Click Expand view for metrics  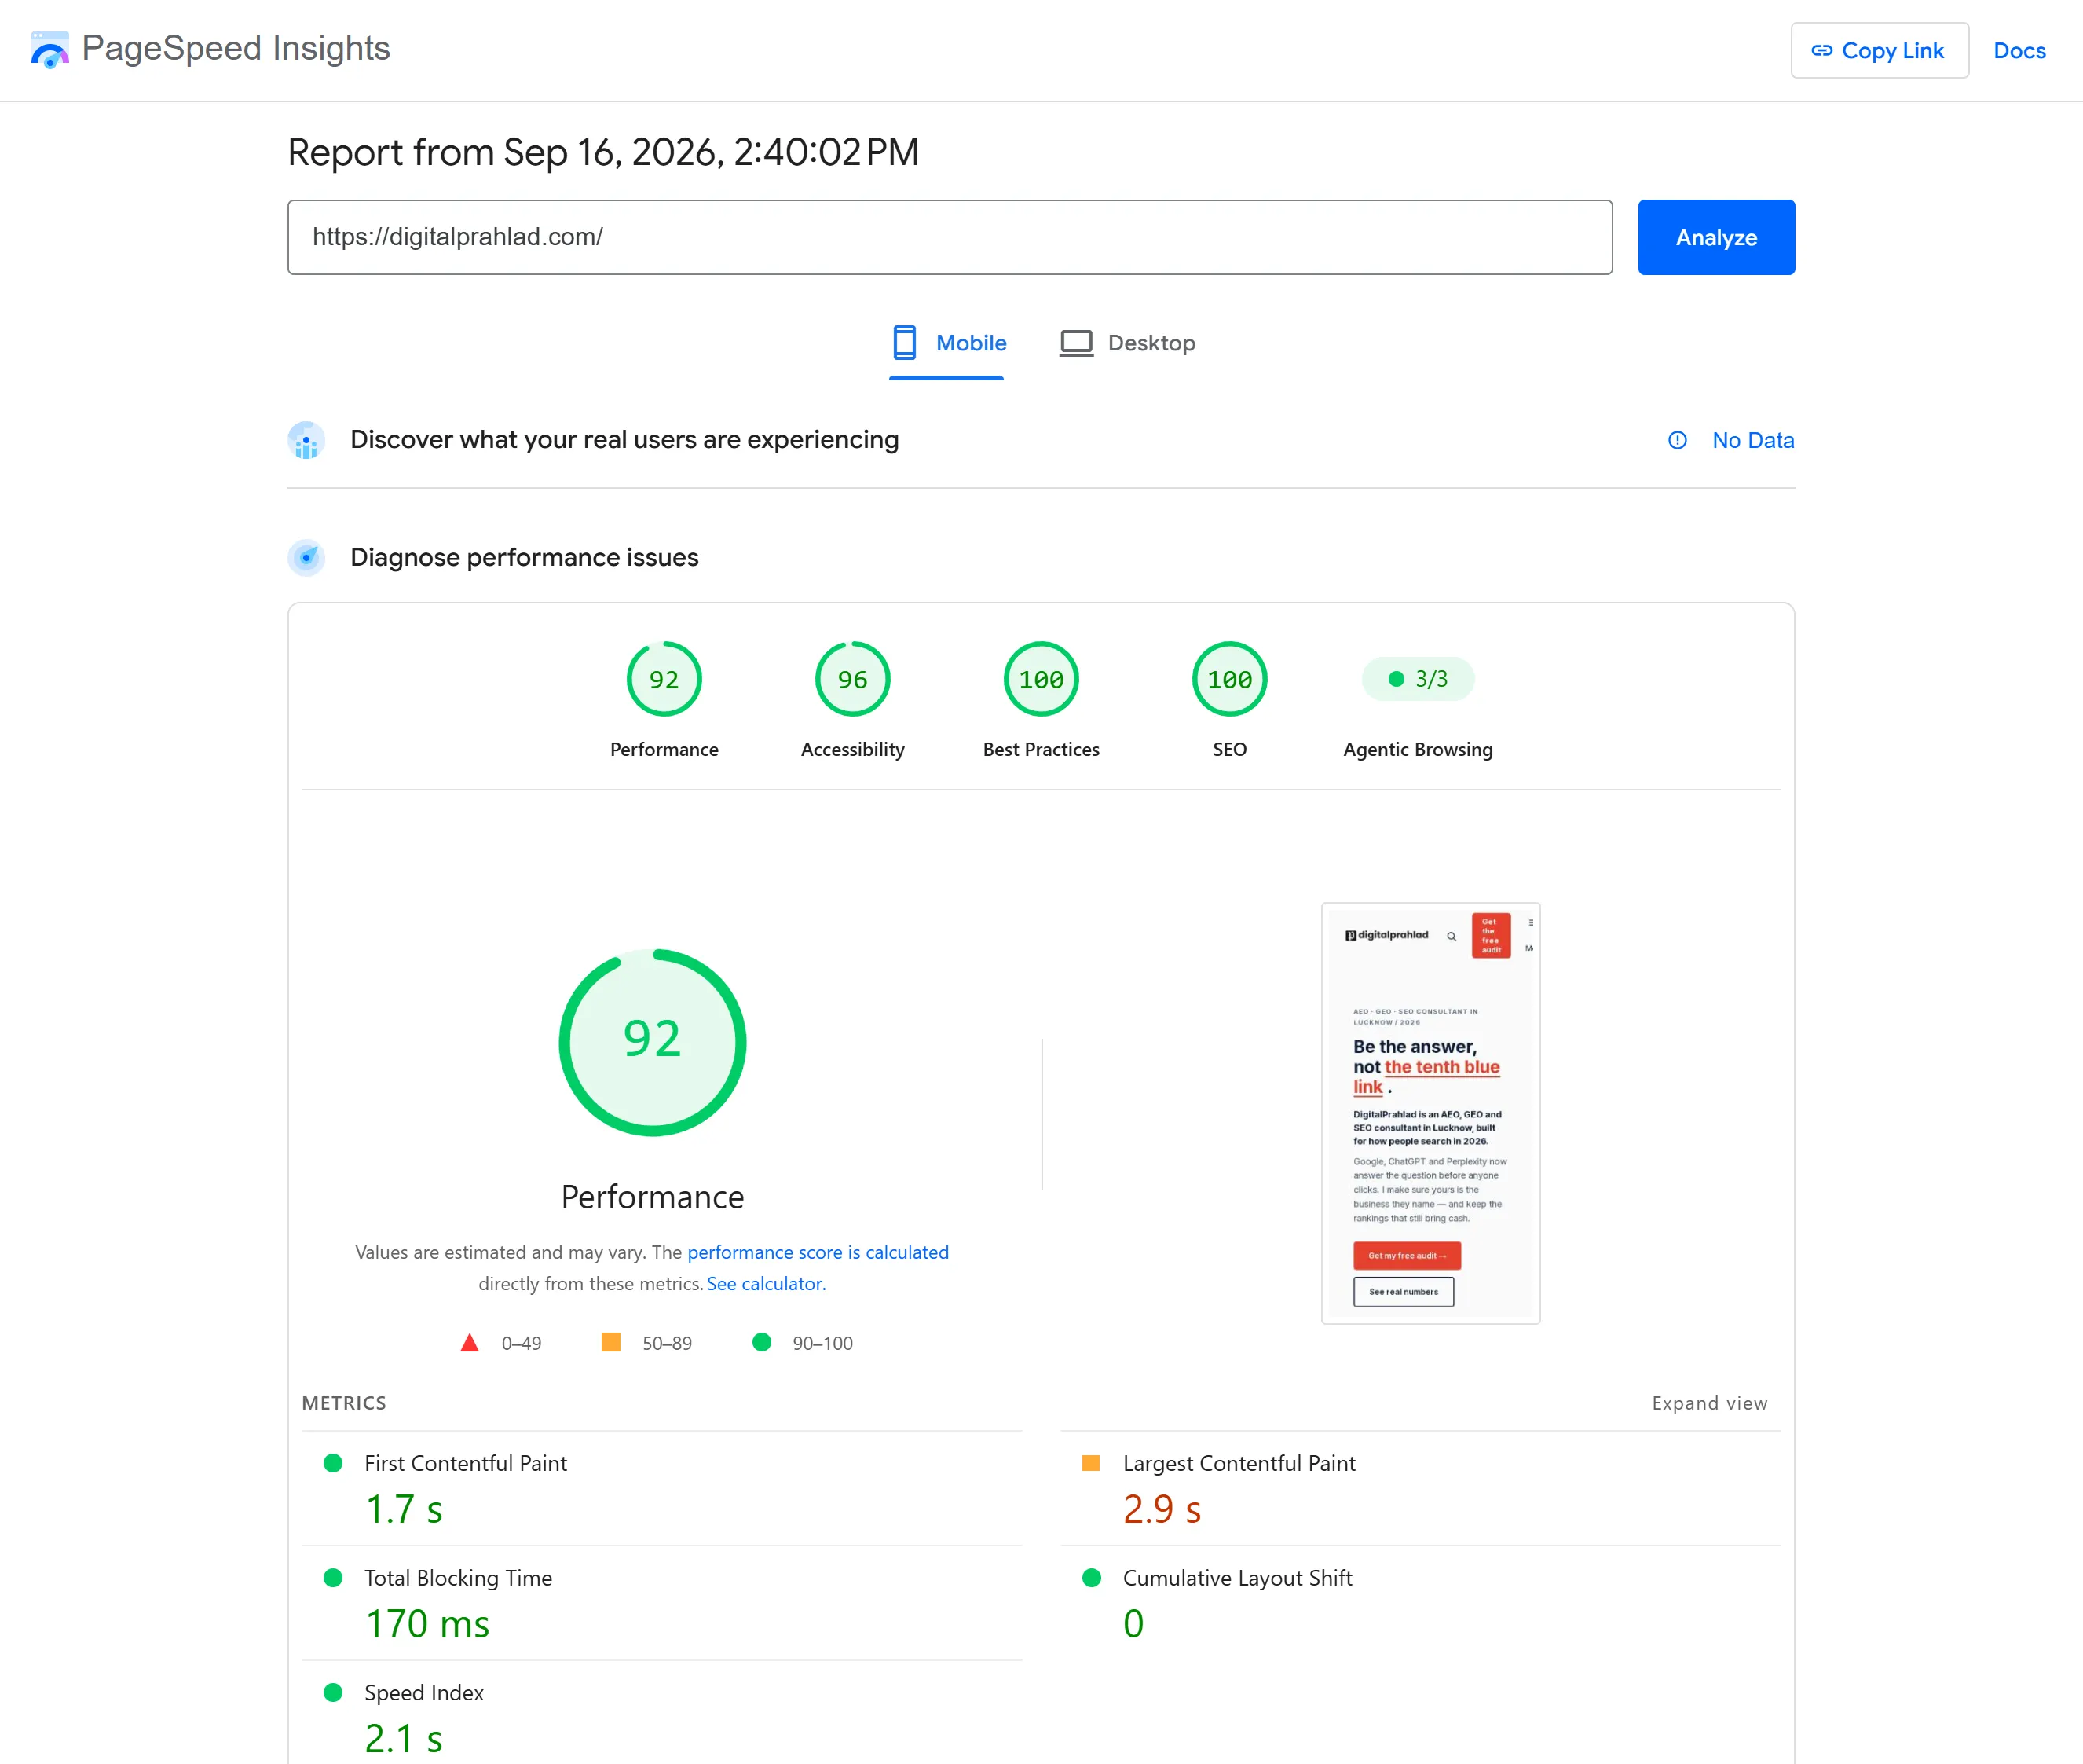[1709, 1403]
